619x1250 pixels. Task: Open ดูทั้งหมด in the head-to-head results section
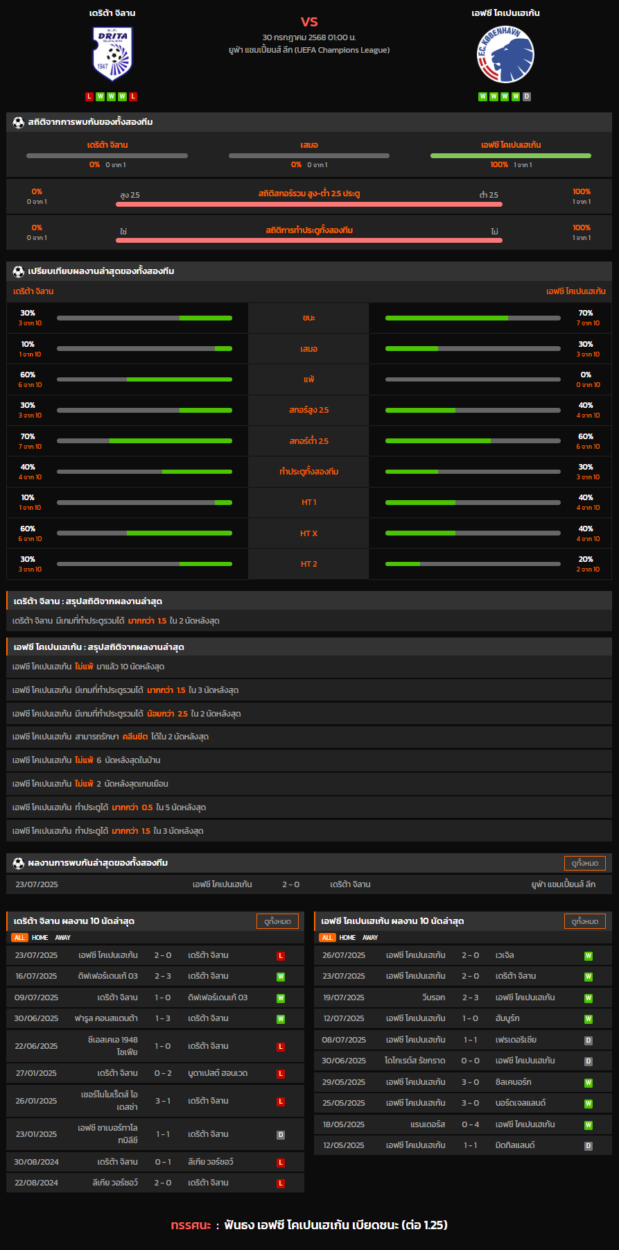tap(585, 863)
